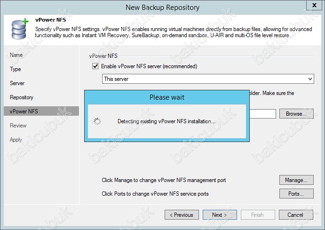
Task: Go to the Review wizard step
Action: pyautogui.click(x=18, y=126)
